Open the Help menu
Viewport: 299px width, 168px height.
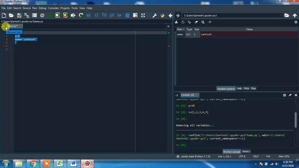pyautogui.click(x=89, y=8)
